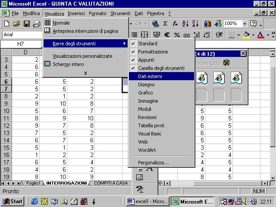Insert hyperlink with the globe icon

(155, 24)
